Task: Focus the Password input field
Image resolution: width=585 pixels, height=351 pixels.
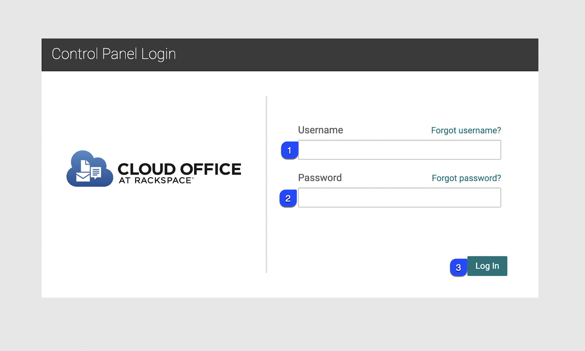Action: point(399,198)
